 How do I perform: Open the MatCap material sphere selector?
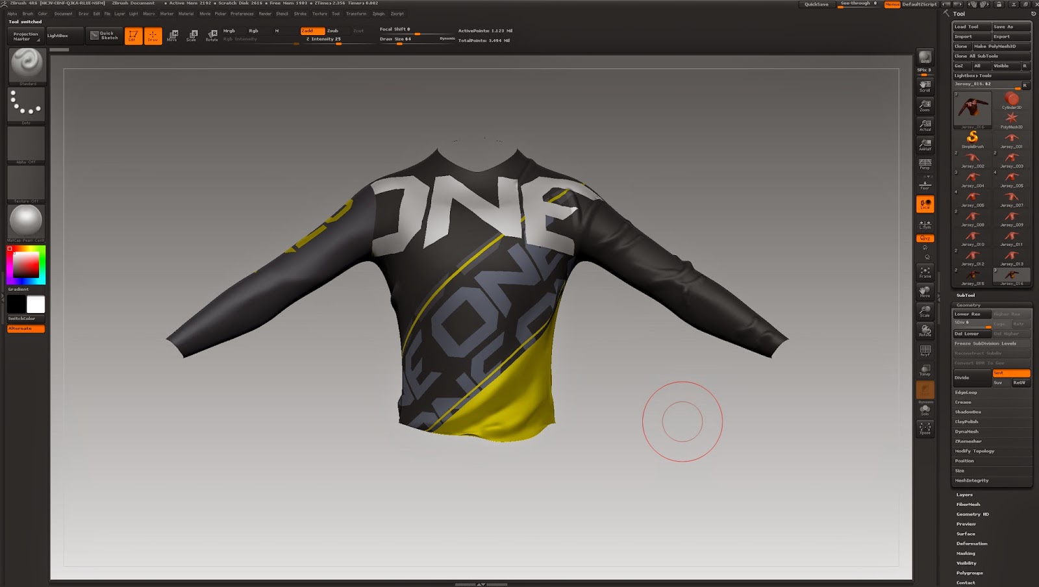[x=26, y=222]
